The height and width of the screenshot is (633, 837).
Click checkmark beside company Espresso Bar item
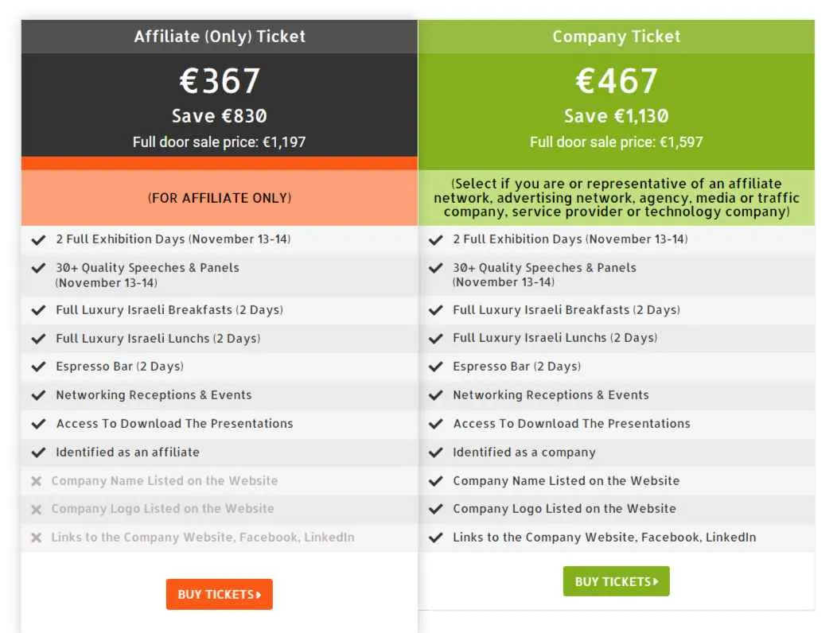[436, 367]
